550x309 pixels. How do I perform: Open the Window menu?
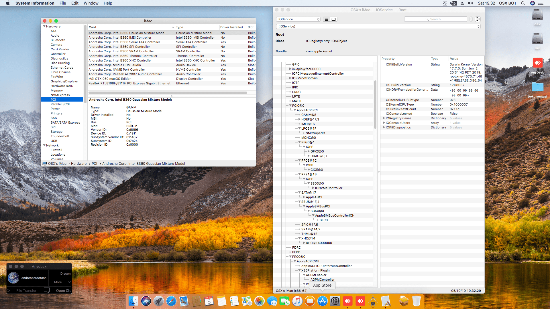pos(91,3)
